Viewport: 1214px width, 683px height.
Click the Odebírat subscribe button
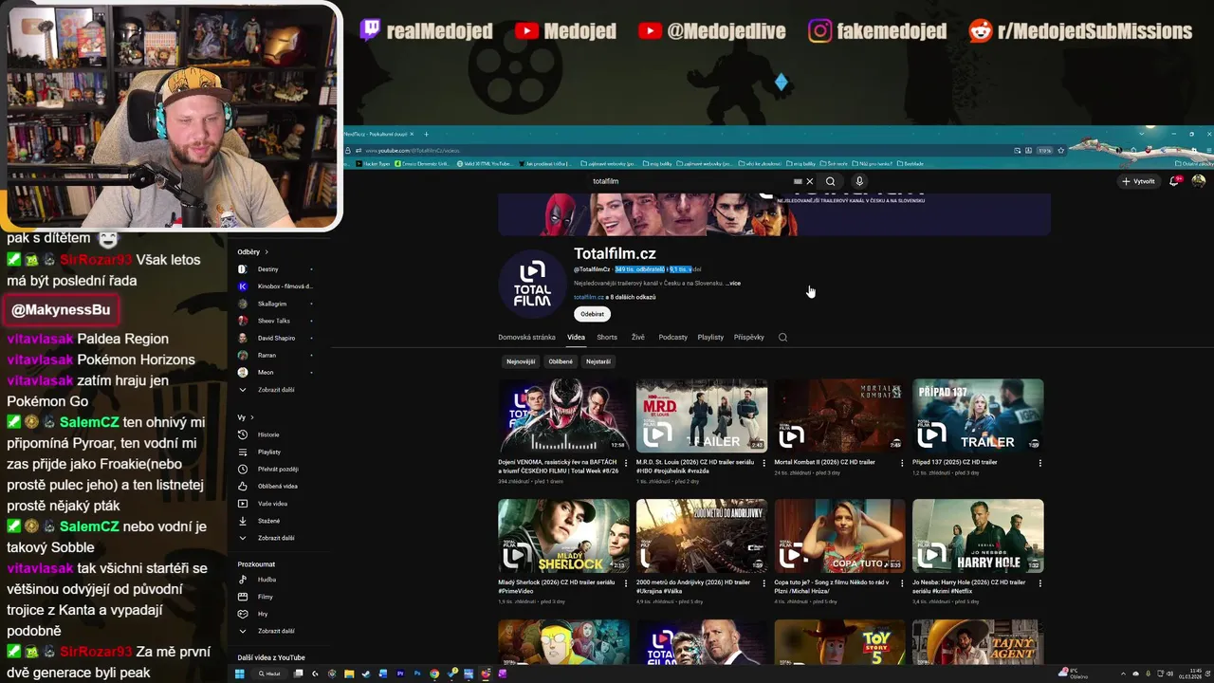592,314
